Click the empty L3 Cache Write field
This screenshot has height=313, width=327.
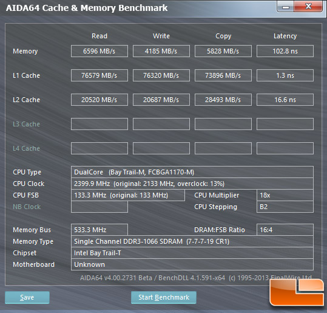click(x=161, y=124)
